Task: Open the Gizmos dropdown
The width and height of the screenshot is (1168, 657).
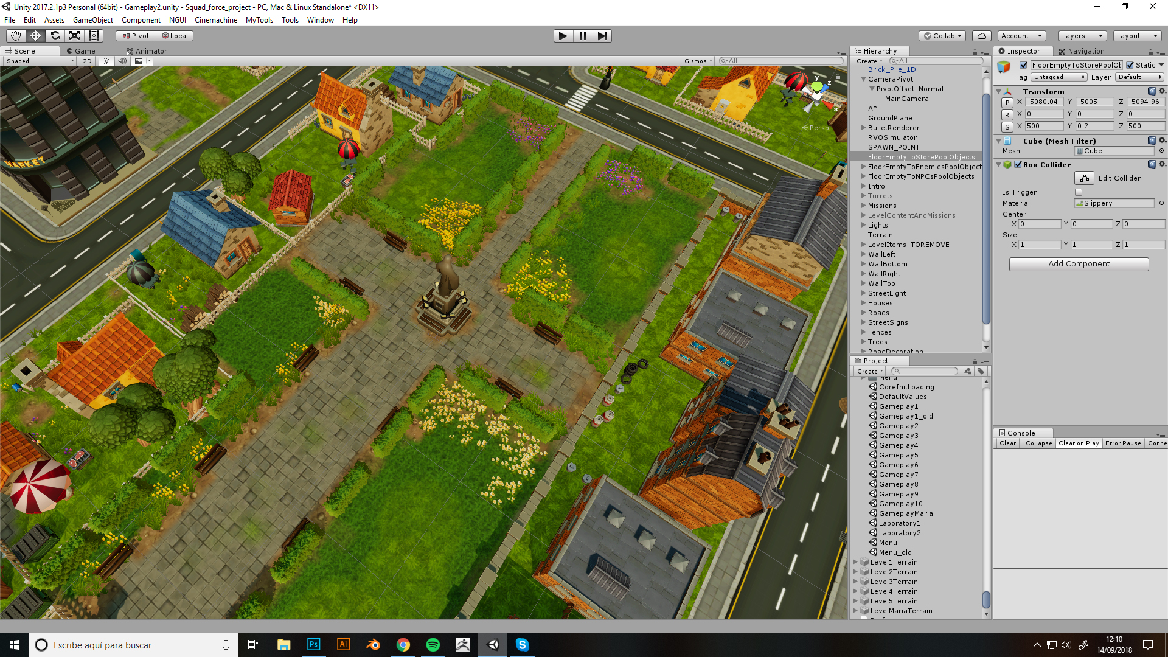Action: (698, 61)
